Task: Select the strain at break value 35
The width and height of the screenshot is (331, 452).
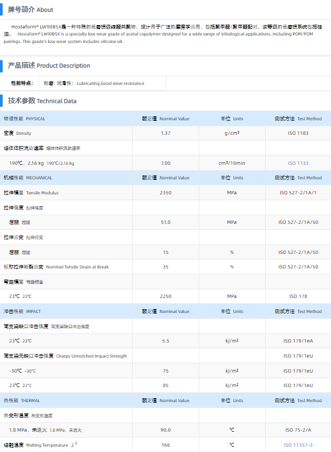Action: [x=165, y=267]
